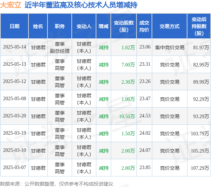
Task: Click the holdings value 81.97万
Action: [x=201, y=47]
